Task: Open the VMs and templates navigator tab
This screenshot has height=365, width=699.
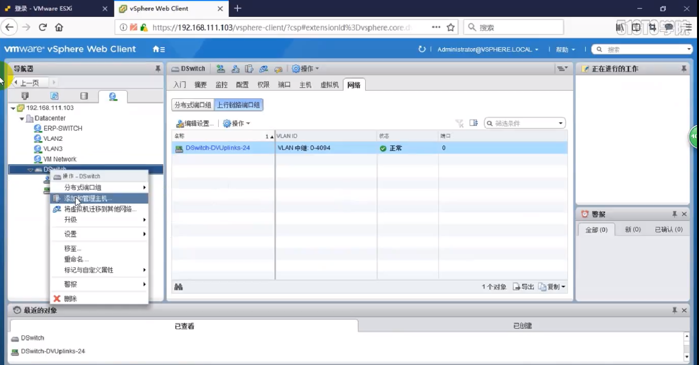Action: pyautogui.click(x=55, y=96)
